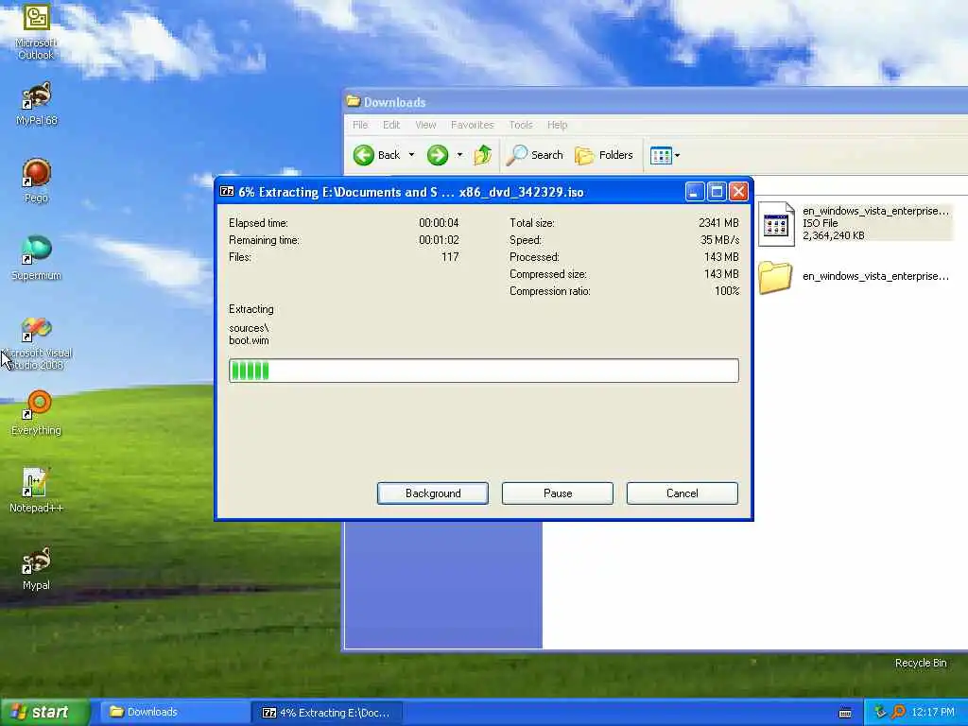Pause the 7-Zip extraction
Screen dimensions: 968x726
click(x=558, y=493)
